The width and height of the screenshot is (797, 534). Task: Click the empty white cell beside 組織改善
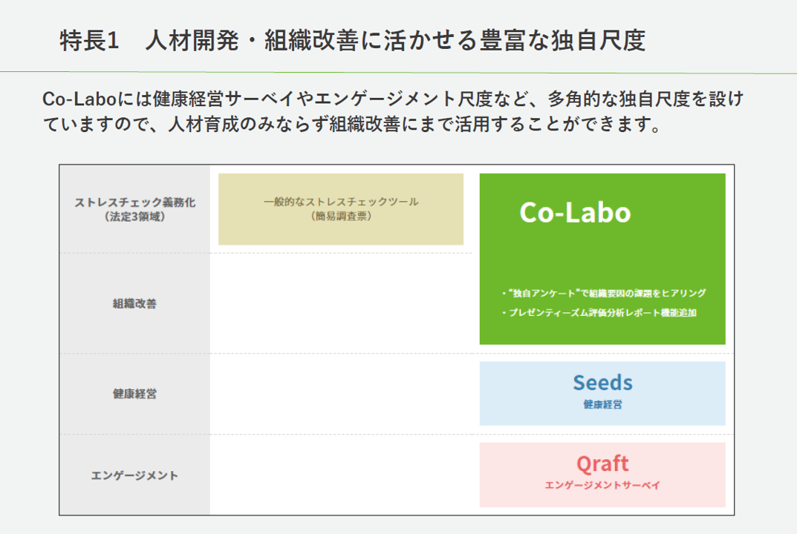[341, 303]
